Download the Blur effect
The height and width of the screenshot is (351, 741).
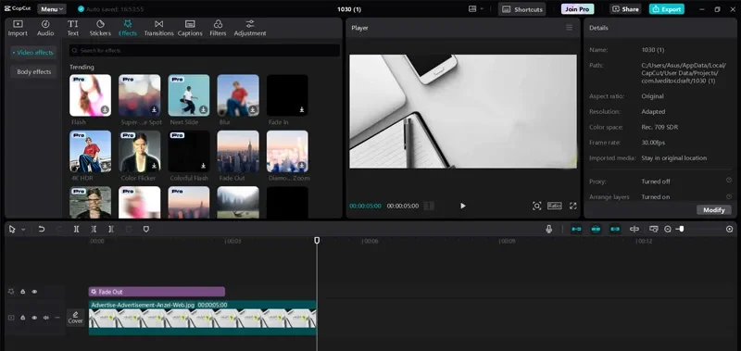pyautogui.click(x=252, y=109)
